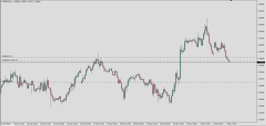Click time axis label 28 Apr 11:00
The image size is (266, 126).
click(125, 124)
